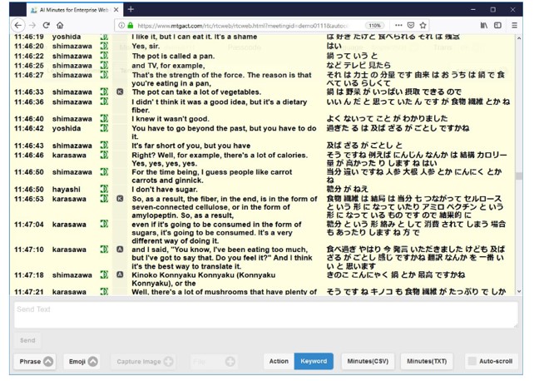Click the green language icon for hayashi 11:46:50

point(104,189)
